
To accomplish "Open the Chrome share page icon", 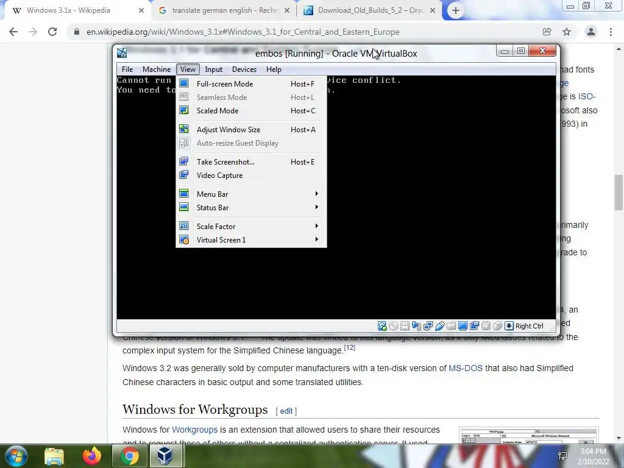I will coord(547,32).
